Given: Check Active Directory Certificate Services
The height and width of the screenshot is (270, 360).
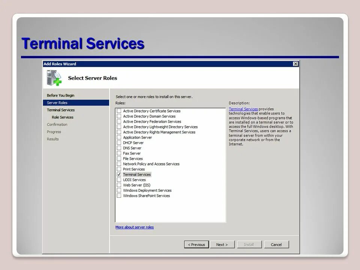Looking at the screenshot, I should pyautogui.click(x=119, y=111).
